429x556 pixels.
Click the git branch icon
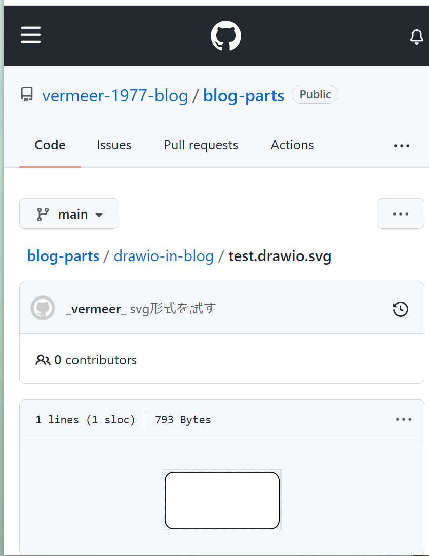click(x=43, y=214)
